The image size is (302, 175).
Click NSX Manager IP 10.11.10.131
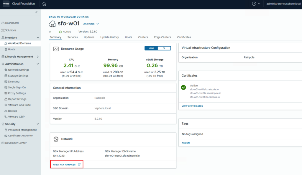(x=59, y=156)
